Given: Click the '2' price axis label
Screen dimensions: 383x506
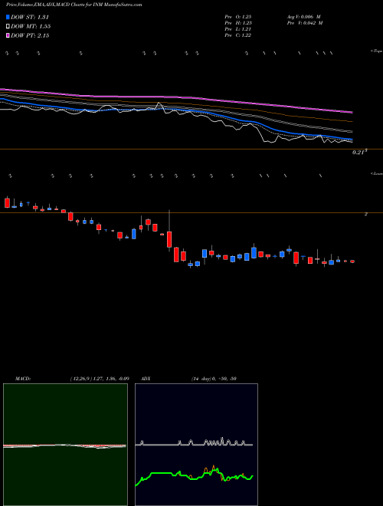Looking at the screenshot, I should click(x=365, y=214).
